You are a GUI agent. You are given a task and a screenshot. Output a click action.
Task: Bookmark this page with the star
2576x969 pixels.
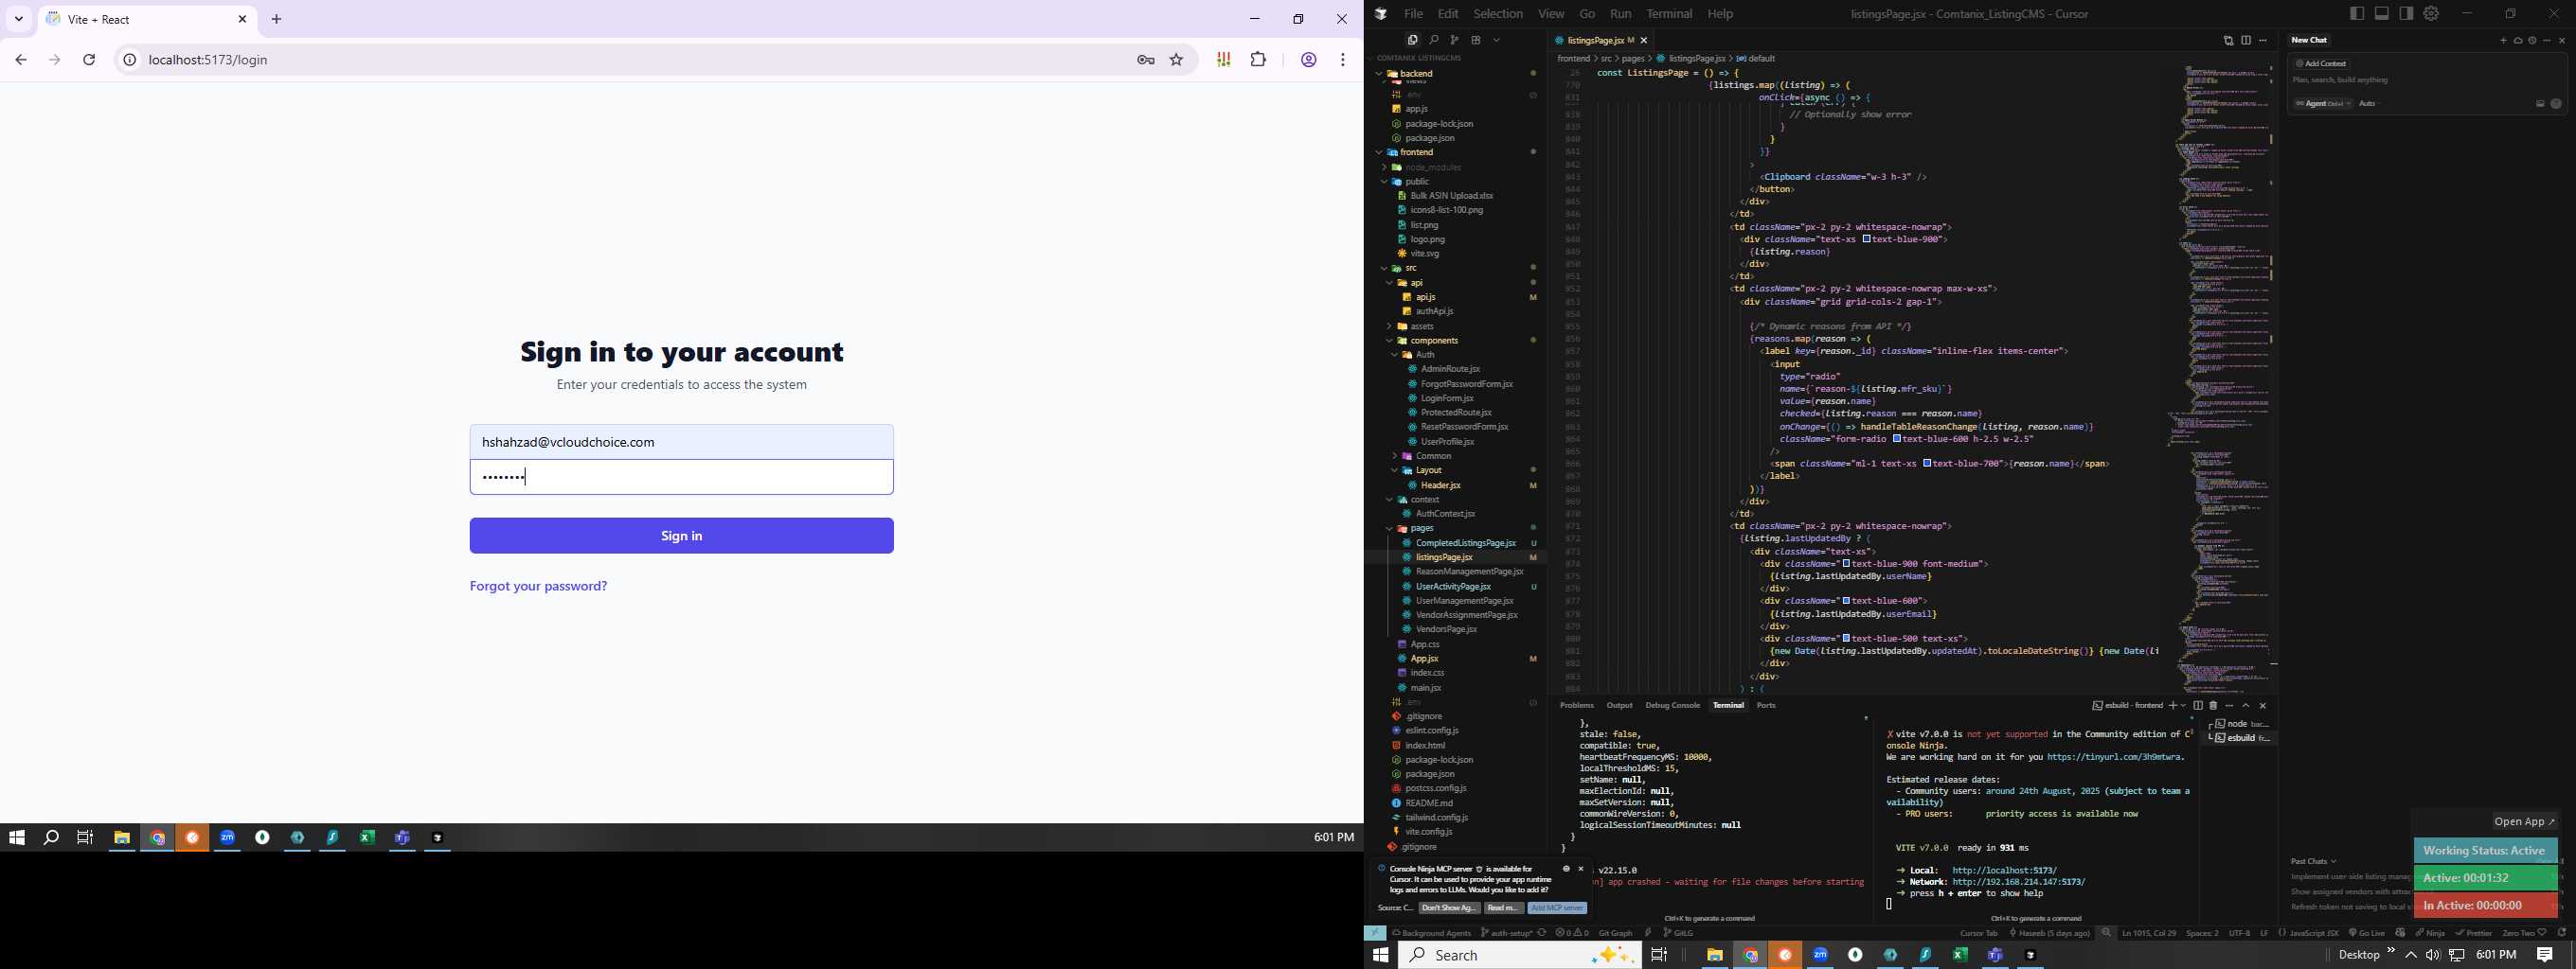click(x=1177, y=60)
